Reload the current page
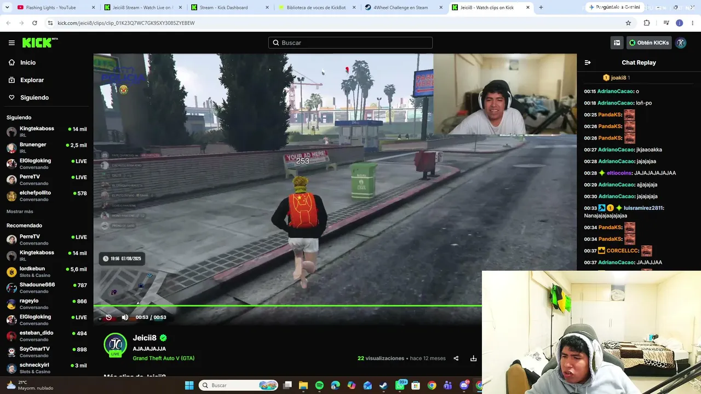Image resolution: width=701 pixels, height=394 pixels. point(35,23)
